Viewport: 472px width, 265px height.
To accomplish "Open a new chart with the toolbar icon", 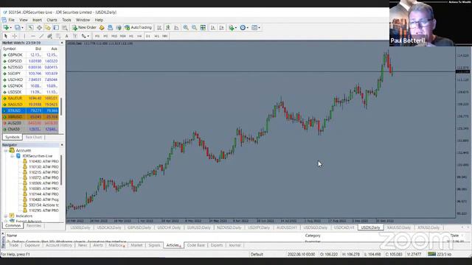I will (x=6, y=28).
